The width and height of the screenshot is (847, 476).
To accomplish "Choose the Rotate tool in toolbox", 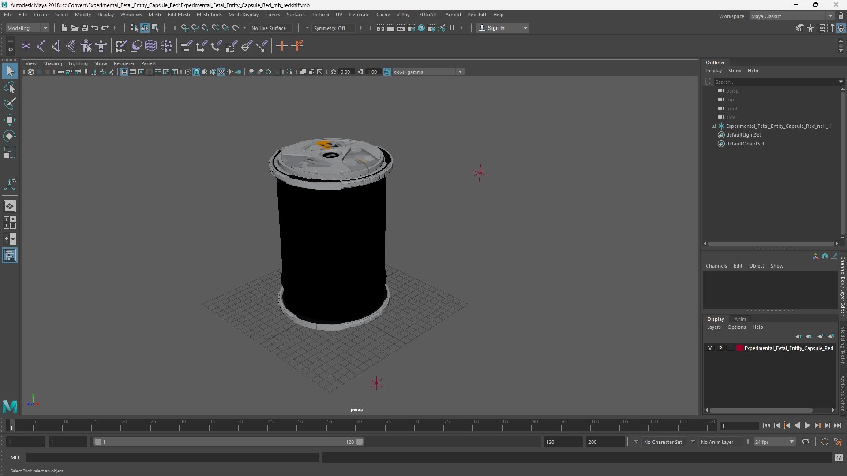I will pyautogui.click(x=10, y=136).
